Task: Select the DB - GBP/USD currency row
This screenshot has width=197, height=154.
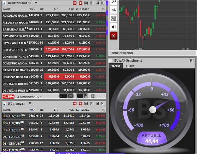Action: (x=54, y=143)
